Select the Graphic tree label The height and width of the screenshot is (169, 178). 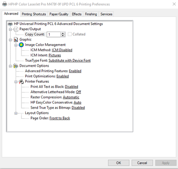coord(25,40)
